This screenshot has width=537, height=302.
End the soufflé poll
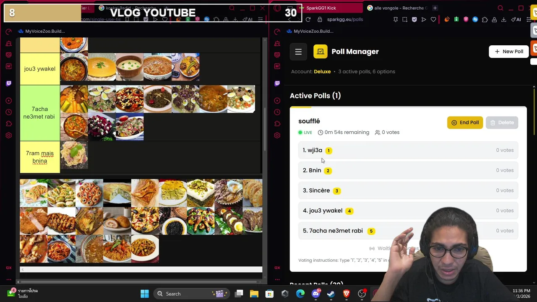click(x=465, y=122)
